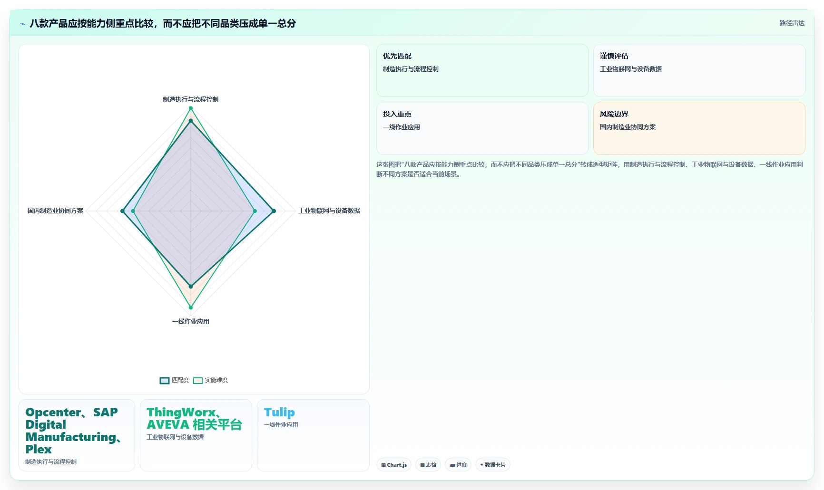824x490 pixels.
Task: Click the 实施难度 point on the 制造执行与流程控制 axis
Action: pos(191,108)
